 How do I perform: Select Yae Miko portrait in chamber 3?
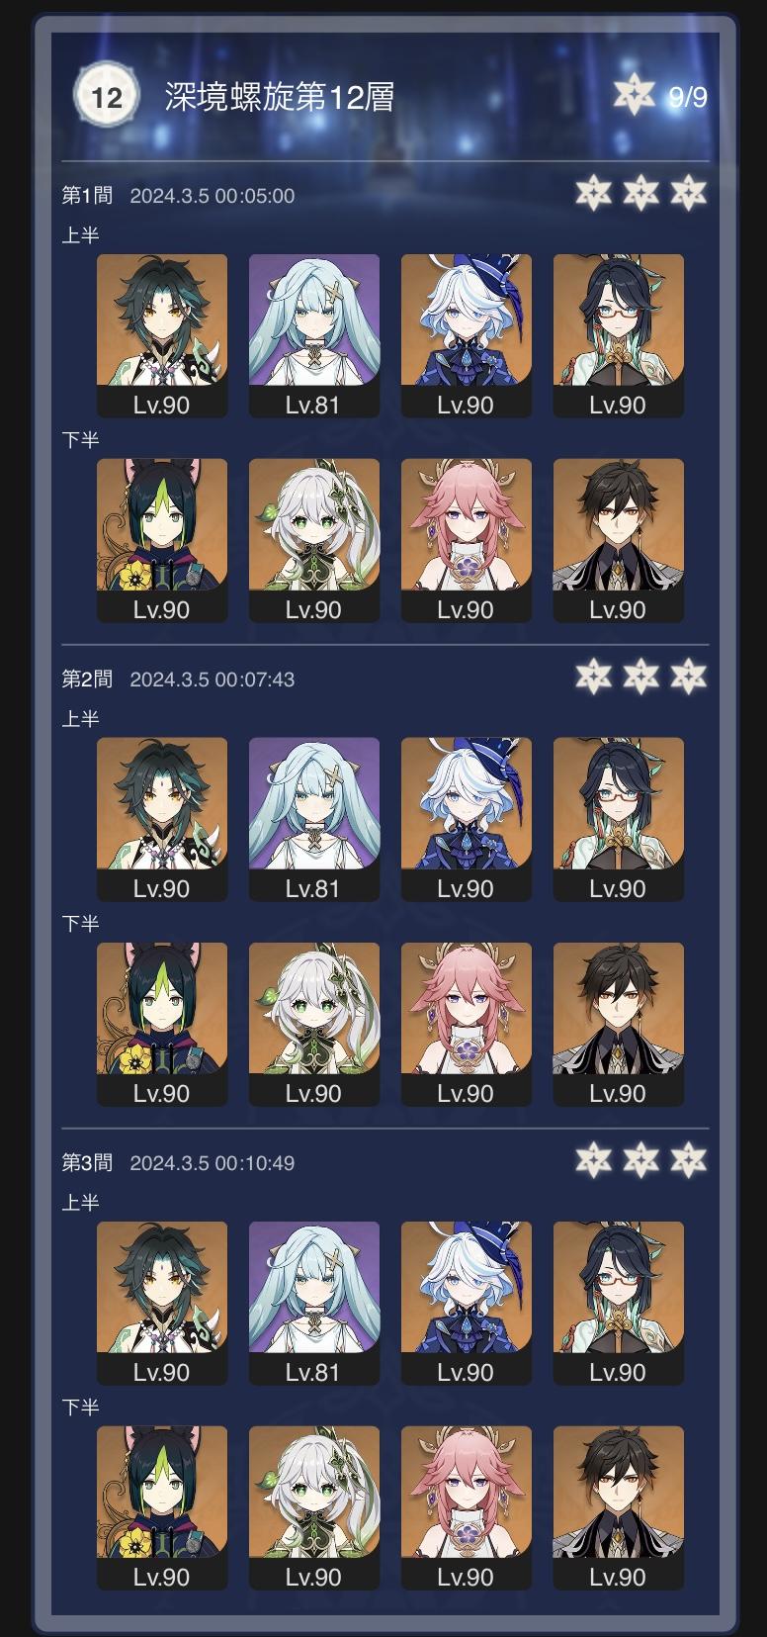pos(467,1507)
